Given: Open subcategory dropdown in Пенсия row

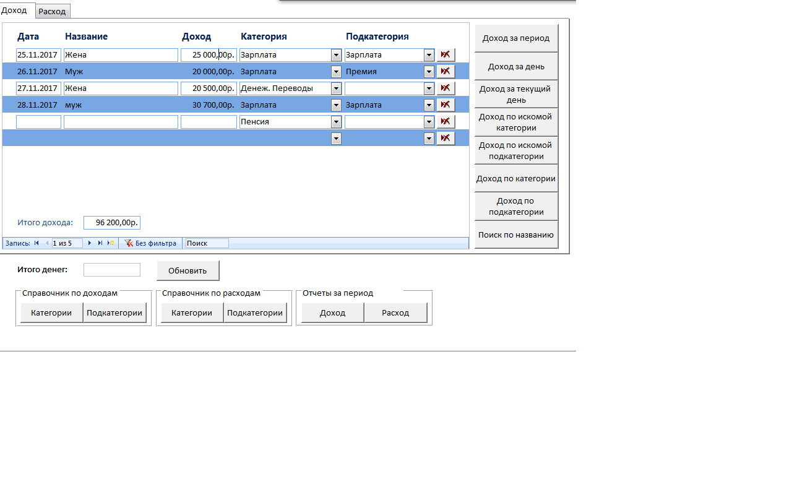Looking at the screenshot, I should pyautogui.click(x=429, y=122).
